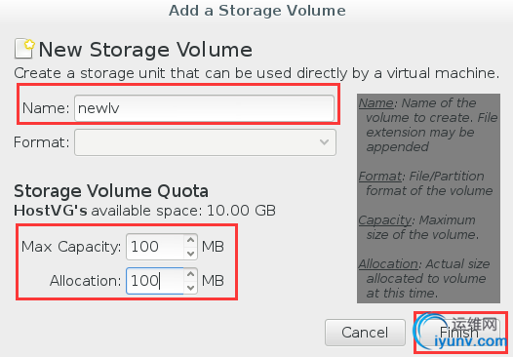
Task: Click the Storage Volume Quota heading
Action: click(x=111, y=191)
